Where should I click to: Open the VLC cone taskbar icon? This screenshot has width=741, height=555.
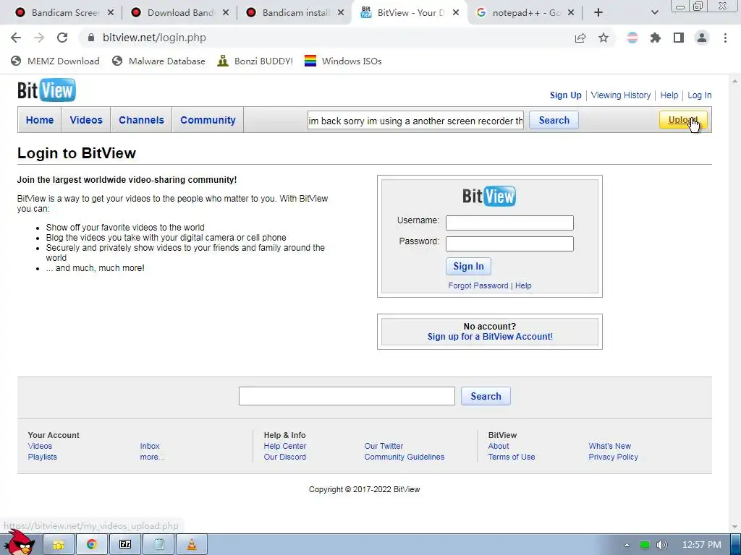[x=192, y=545]
